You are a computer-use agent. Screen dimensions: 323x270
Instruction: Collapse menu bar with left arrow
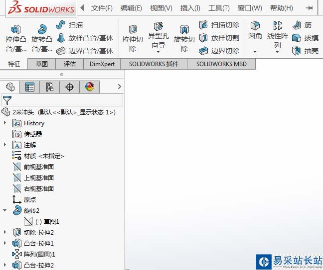[x=82, y=8]
